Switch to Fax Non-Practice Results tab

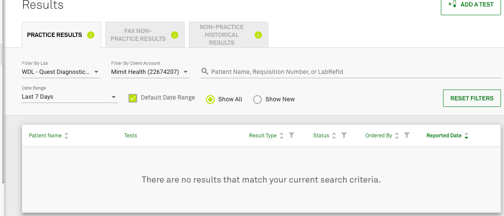[138, 35]
